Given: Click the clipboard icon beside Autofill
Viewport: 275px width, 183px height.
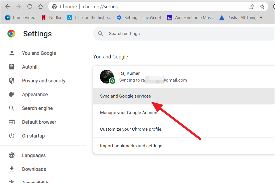Looking at the screenshot, I should (x=12, y=67).
